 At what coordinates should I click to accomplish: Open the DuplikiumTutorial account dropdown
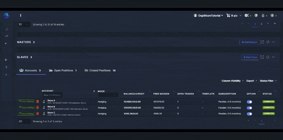209,15
